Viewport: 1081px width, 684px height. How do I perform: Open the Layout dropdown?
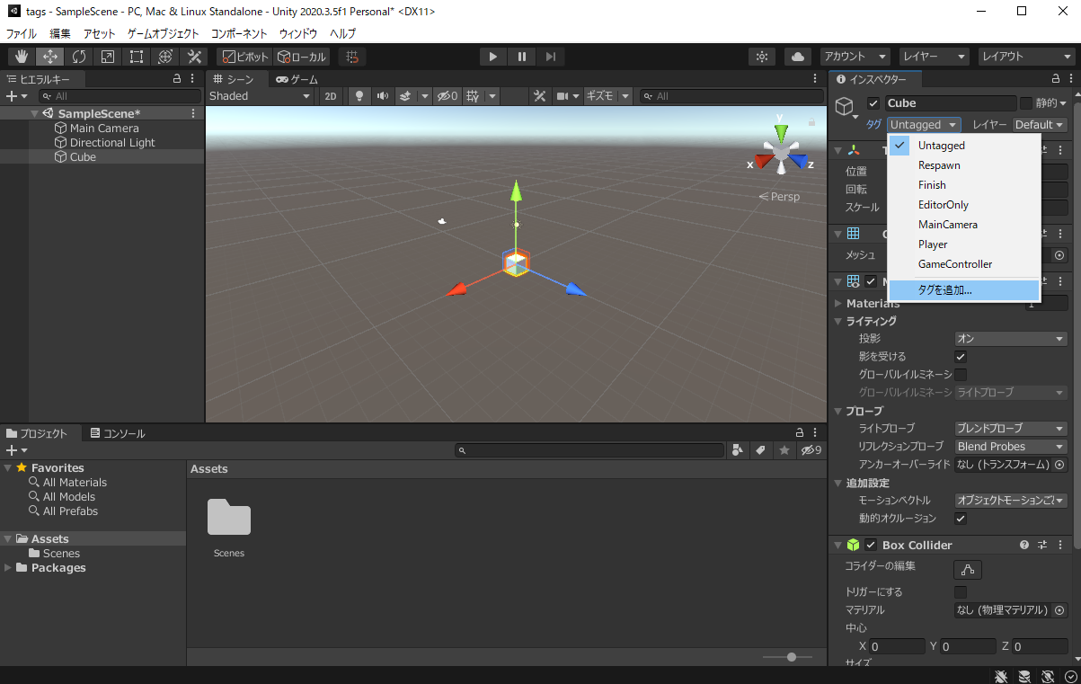[x=1025, y=57]
